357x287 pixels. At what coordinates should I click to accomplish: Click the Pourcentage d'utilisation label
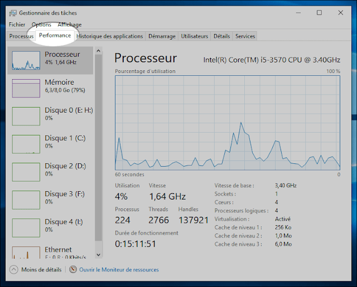click(145, 71)
